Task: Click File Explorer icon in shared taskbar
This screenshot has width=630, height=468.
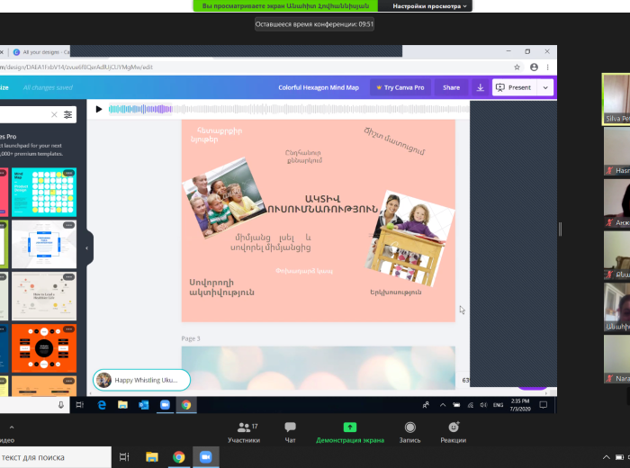Action: [122, 405]
